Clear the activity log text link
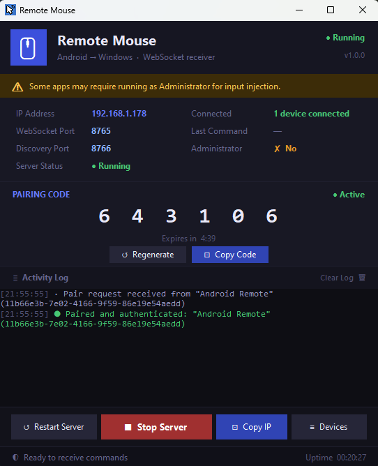Screen dimensions: 378x466 pyautogui.click(x=337, y=278)
